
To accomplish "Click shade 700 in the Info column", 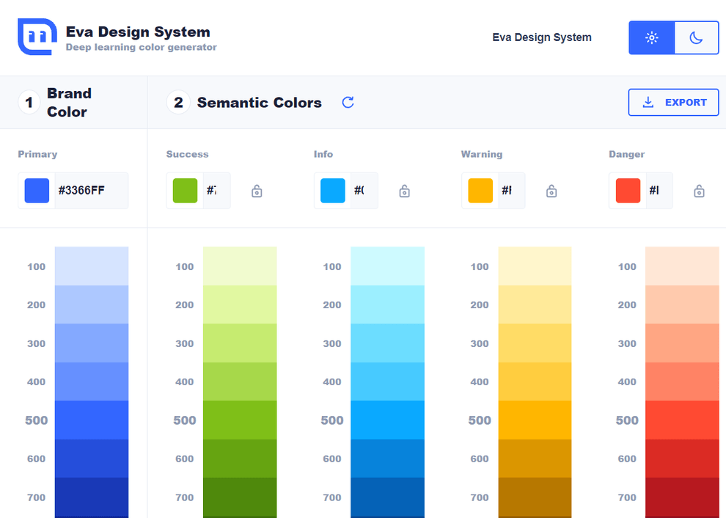I will tap(387, 497).
